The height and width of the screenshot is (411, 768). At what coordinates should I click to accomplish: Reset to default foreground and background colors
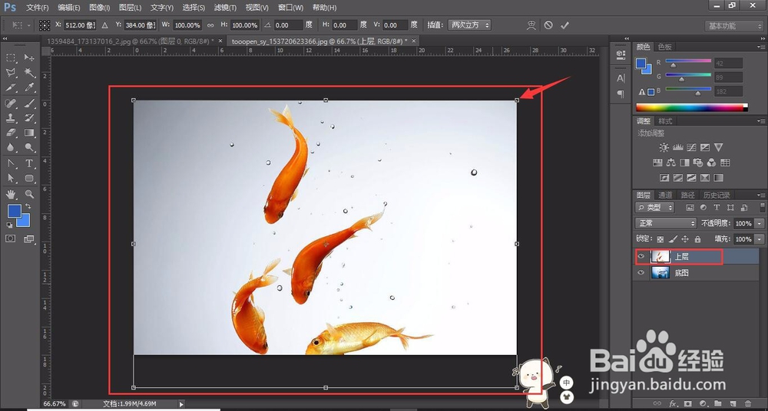9,225
